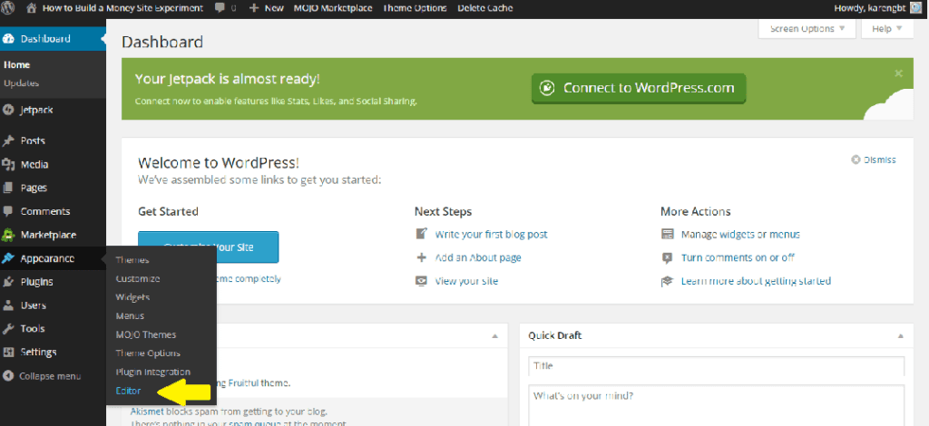929x426 pixels.
Task: Close the Jetpack banner with the X
Action: point(899,73)
